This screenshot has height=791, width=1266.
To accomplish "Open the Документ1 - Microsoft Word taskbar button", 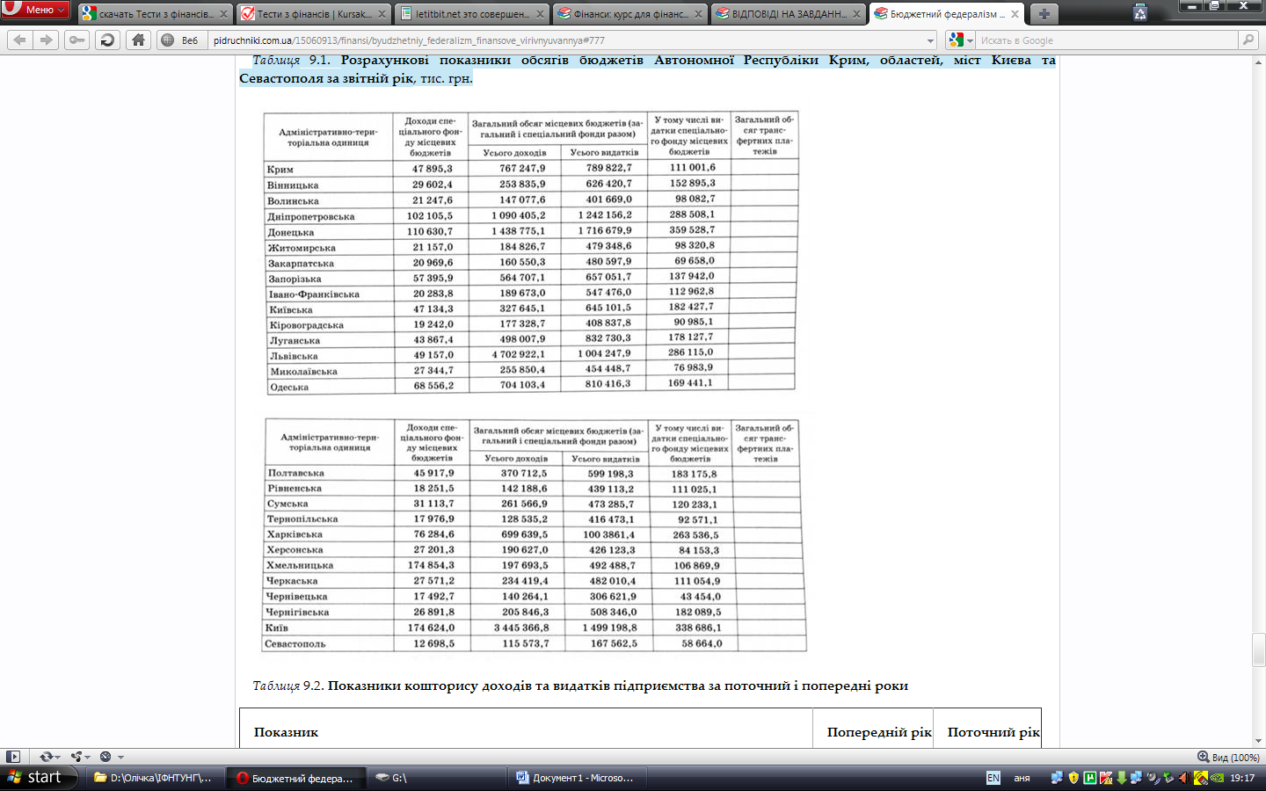I will click(576, 778).
